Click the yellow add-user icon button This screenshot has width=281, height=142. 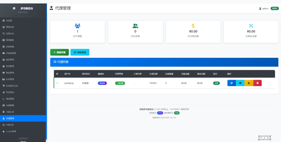(249, 83)
